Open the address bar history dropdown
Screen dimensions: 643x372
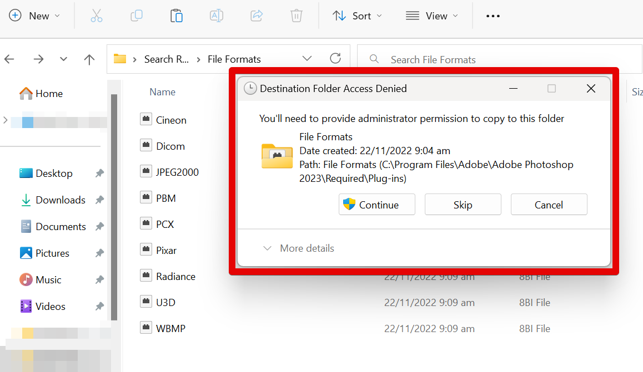coord(307,59)
